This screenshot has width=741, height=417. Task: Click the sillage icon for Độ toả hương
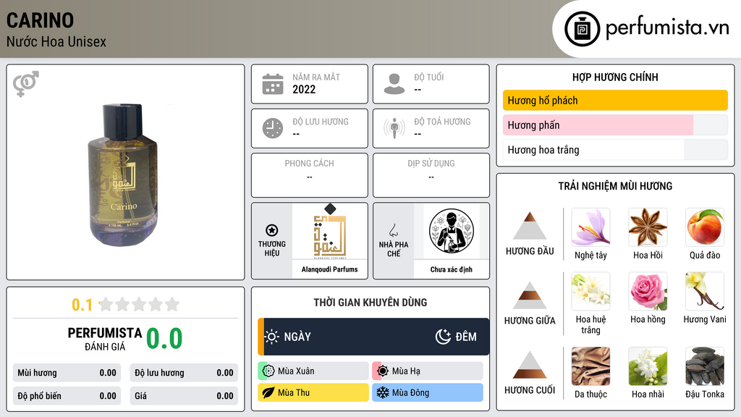pos(394,128)
